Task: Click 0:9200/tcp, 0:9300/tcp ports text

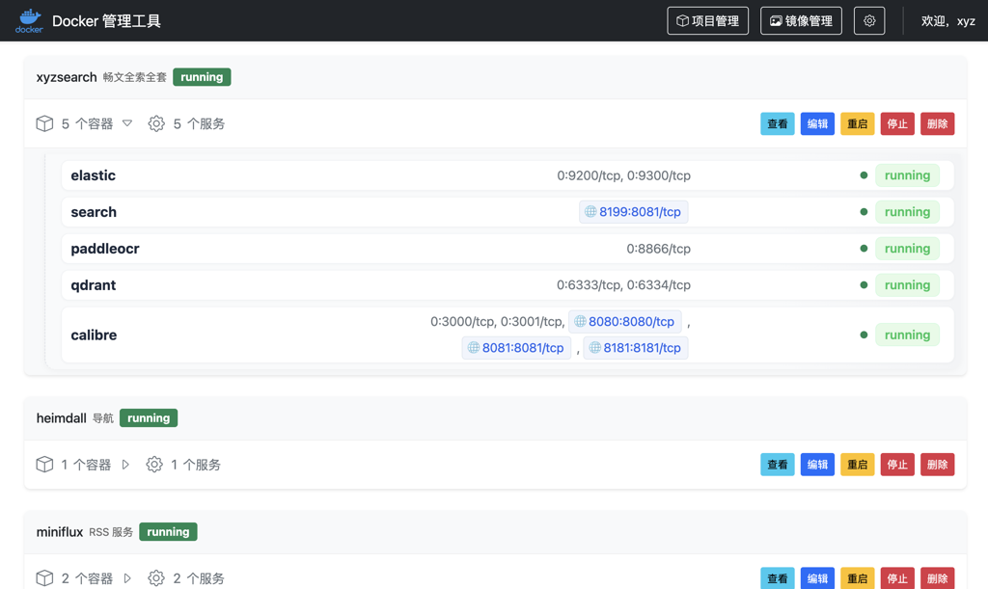Action: [x=624, y=175]
